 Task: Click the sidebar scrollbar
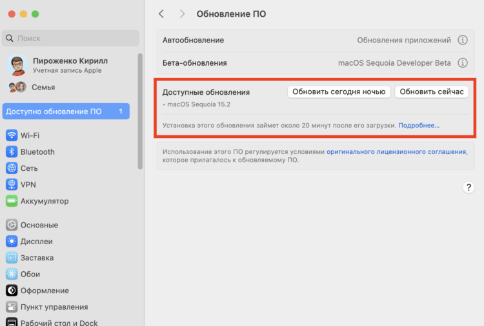tap(140, 111)
